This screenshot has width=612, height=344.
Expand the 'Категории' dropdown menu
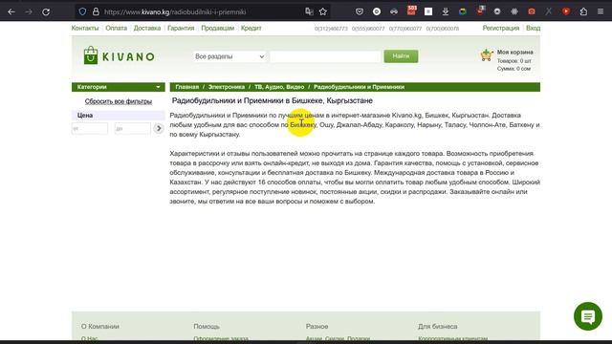tap(119, 87)
